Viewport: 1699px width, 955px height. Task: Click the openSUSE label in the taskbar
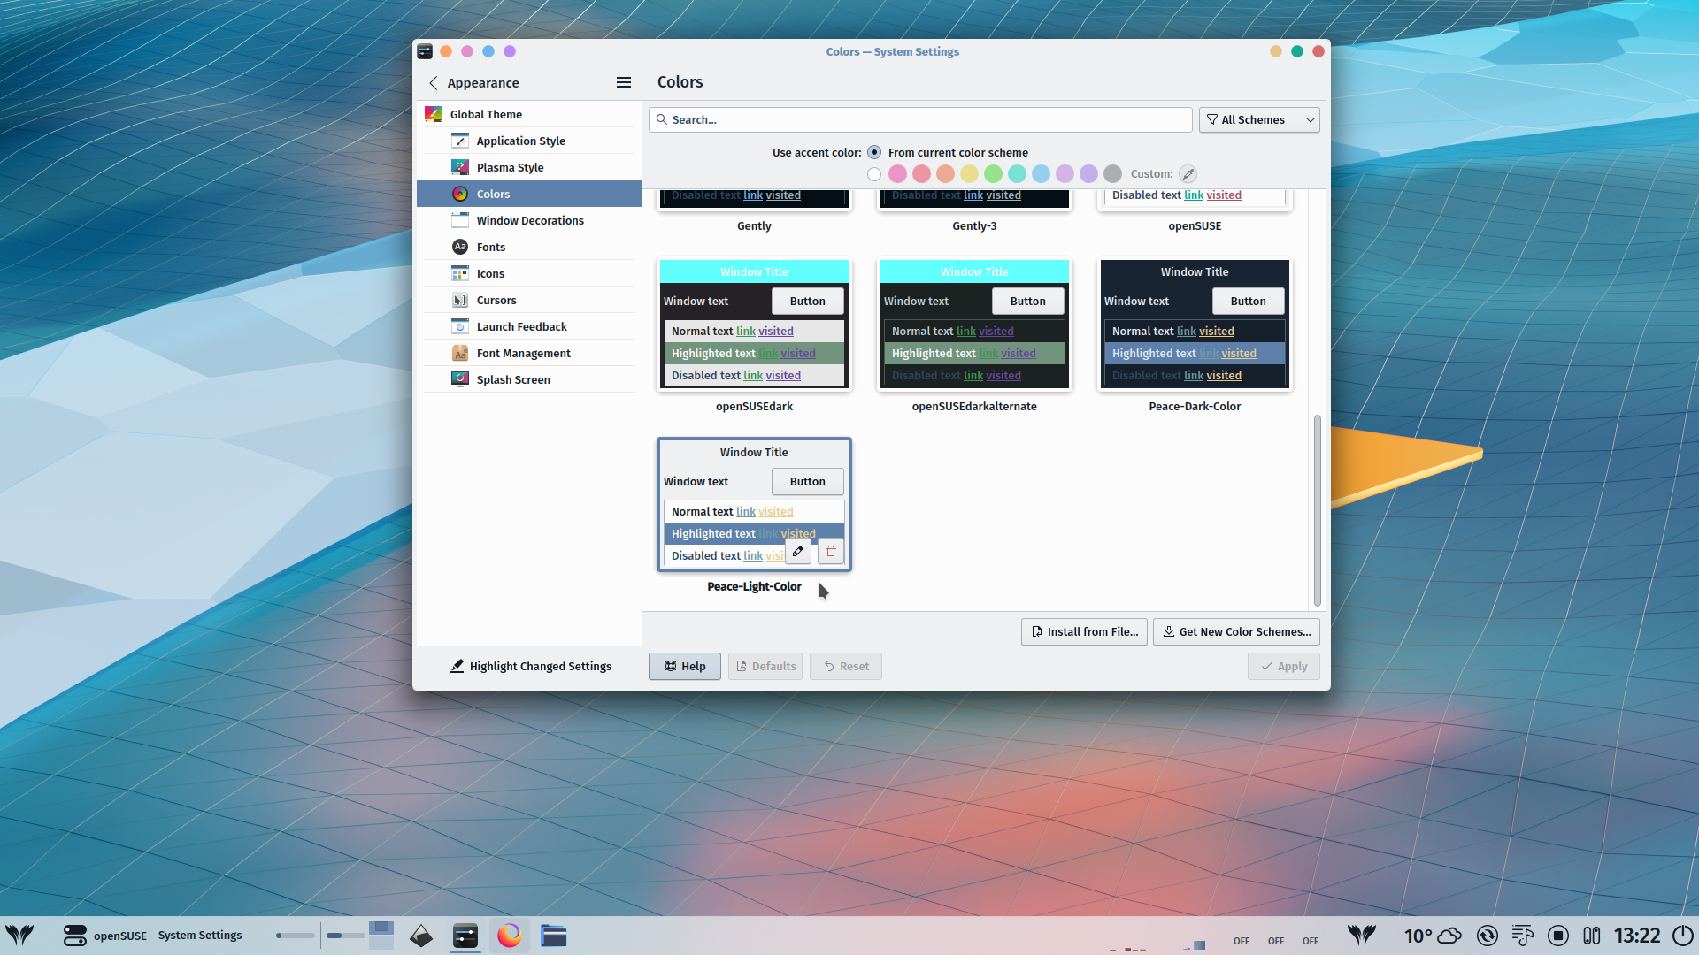coord(120,936)
